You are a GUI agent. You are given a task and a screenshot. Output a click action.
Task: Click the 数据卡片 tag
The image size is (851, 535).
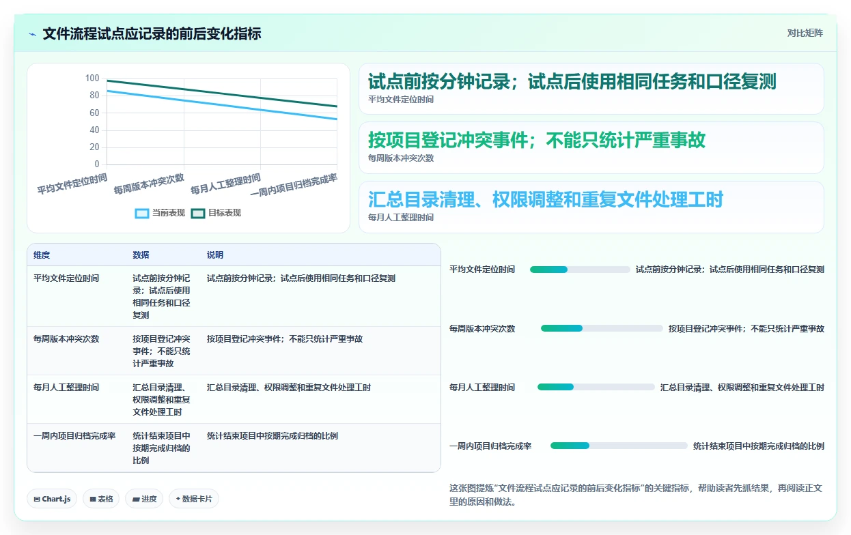194,499
